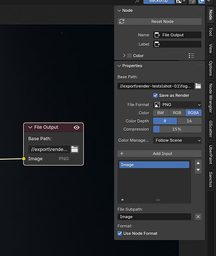216x256 pixels.
Task: Switch to the View sidebar tab
Action: point(211,49)
